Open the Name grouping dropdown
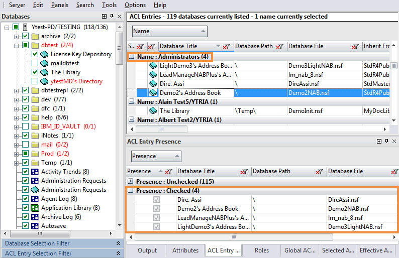399x258 pixels. tap(169, 31)
